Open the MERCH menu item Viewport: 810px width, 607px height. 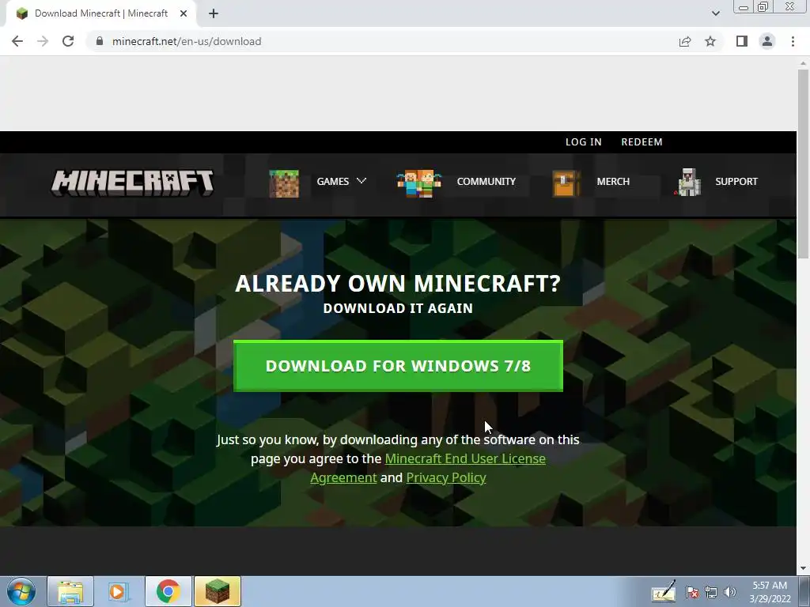click(613, 181)
